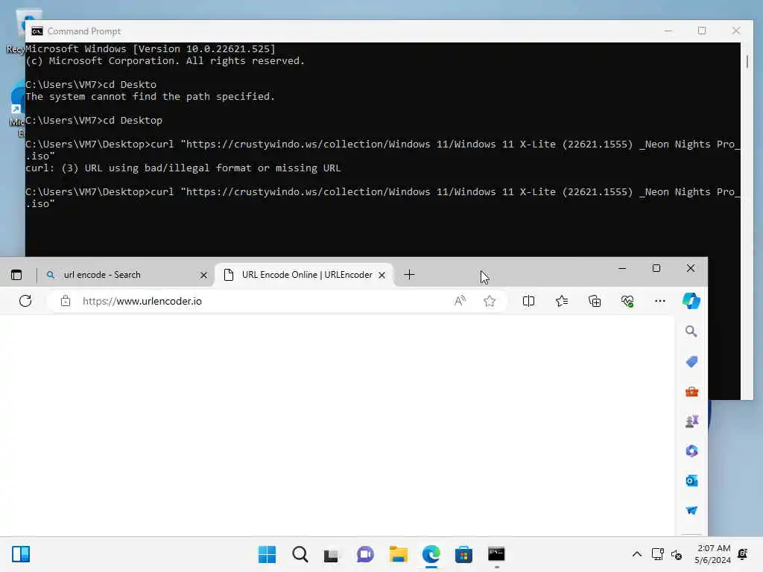Minimize the Edge browser window
763x572 pixels.
pyautogui.click(x=622, y=268)
